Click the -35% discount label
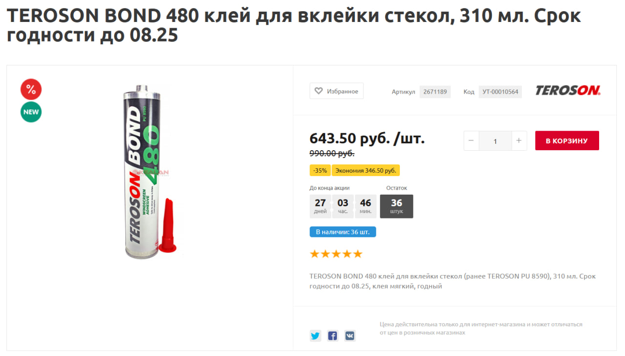625x356 pixels. tap(320, 170)
